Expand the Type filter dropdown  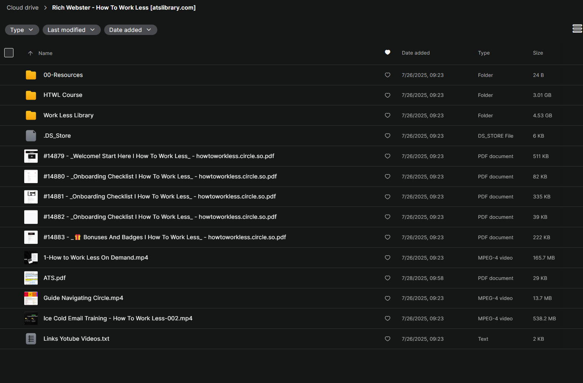[x=22, y=30]
